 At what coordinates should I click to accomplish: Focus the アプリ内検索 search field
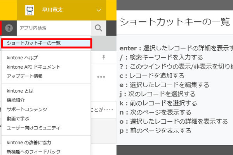click(x=54, y=28)
